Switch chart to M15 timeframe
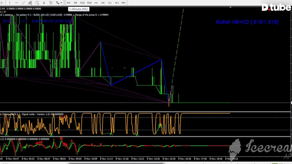 coord(82,3)
